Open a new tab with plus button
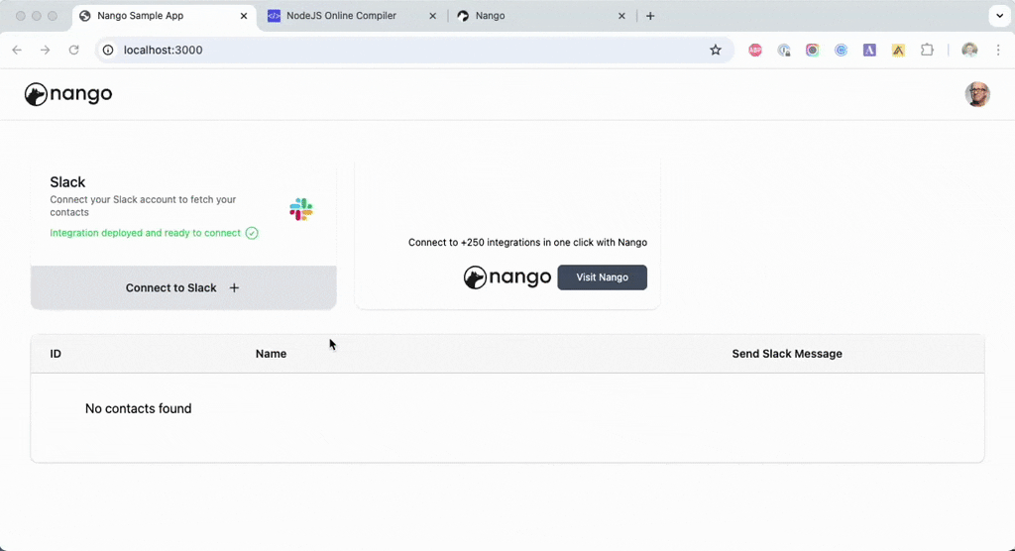 pyautogui.click(x=650, y=16)
